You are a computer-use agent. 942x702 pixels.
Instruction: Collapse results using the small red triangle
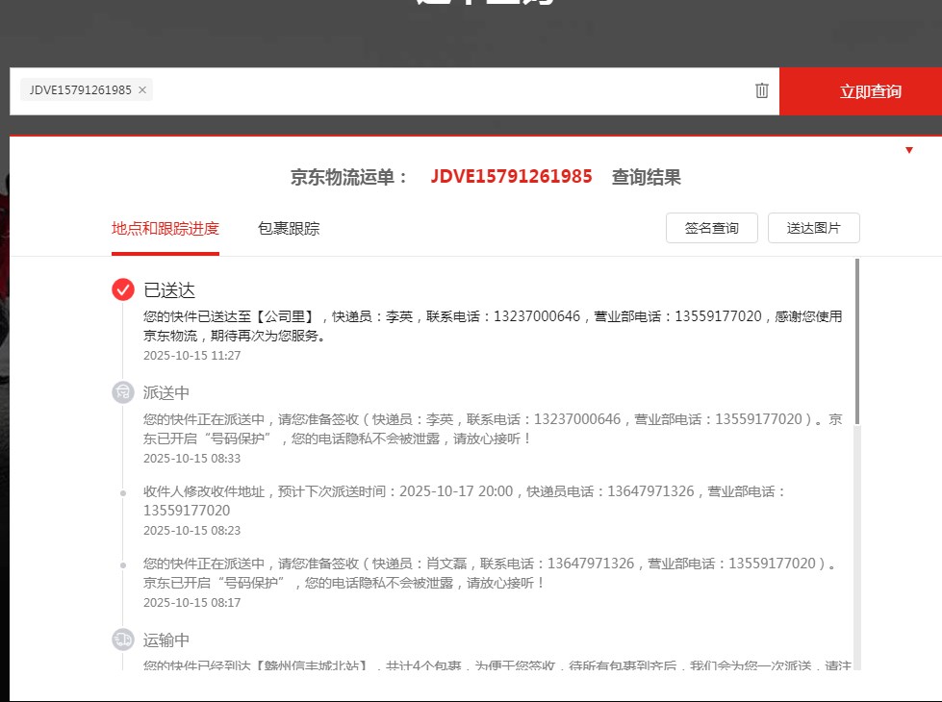[909, 150]
